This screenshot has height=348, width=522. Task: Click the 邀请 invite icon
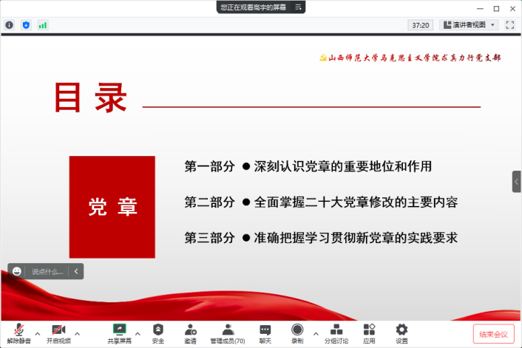(191, 330)
